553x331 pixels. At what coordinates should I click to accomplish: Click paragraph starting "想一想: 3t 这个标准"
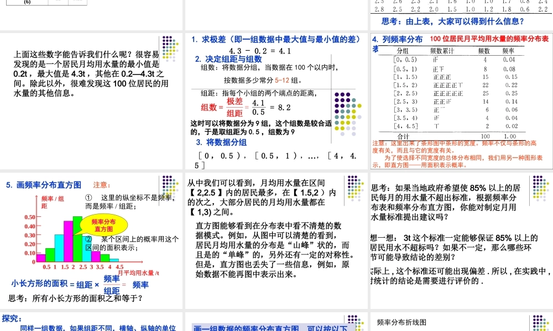(x=454, y=248)
